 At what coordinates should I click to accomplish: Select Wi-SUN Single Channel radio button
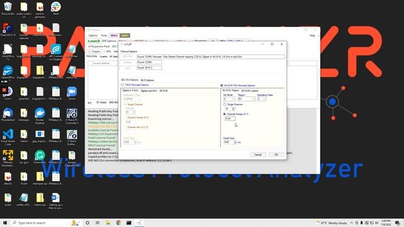225,105
